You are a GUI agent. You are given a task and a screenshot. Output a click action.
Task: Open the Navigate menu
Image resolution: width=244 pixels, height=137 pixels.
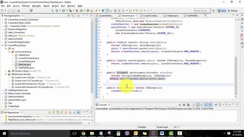pos(37,6)
